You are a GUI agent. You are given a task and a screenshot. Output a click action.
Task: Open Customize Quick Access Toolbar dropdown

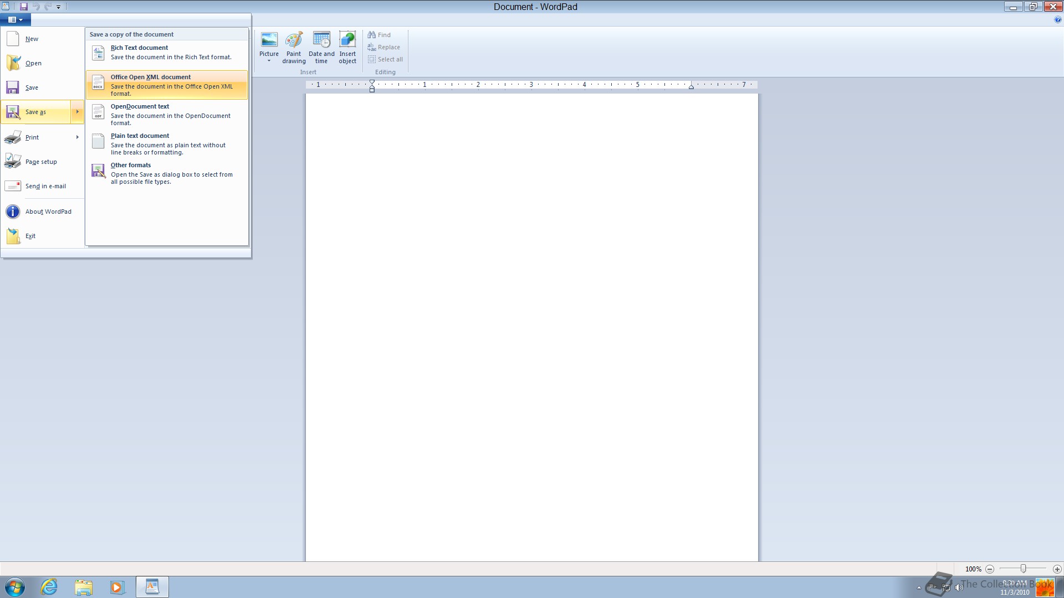point(58,7)
